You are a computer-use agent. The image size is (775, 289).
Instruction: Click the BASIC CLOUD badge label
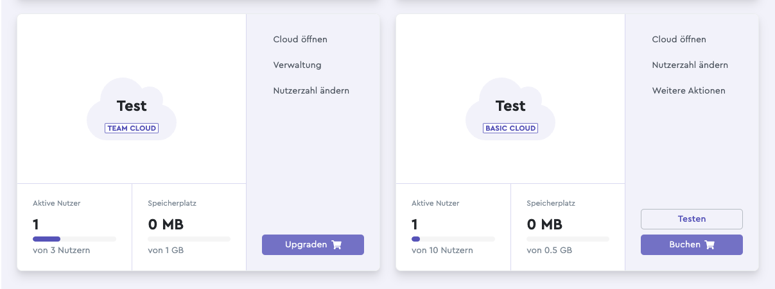pos(510,128)
